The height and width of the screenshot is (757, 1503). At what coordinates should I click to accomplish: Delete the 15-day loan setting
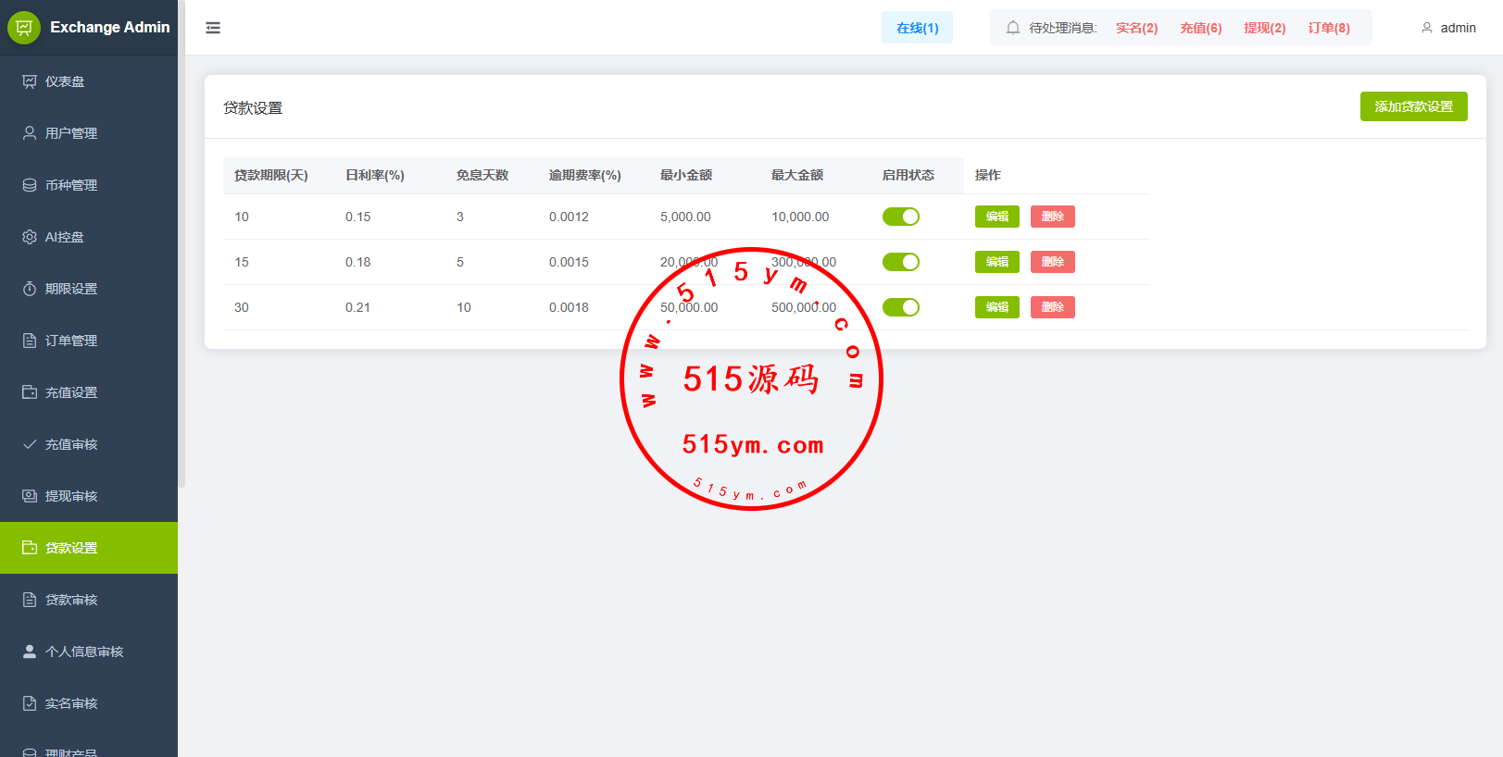(x=1053, y=262)
